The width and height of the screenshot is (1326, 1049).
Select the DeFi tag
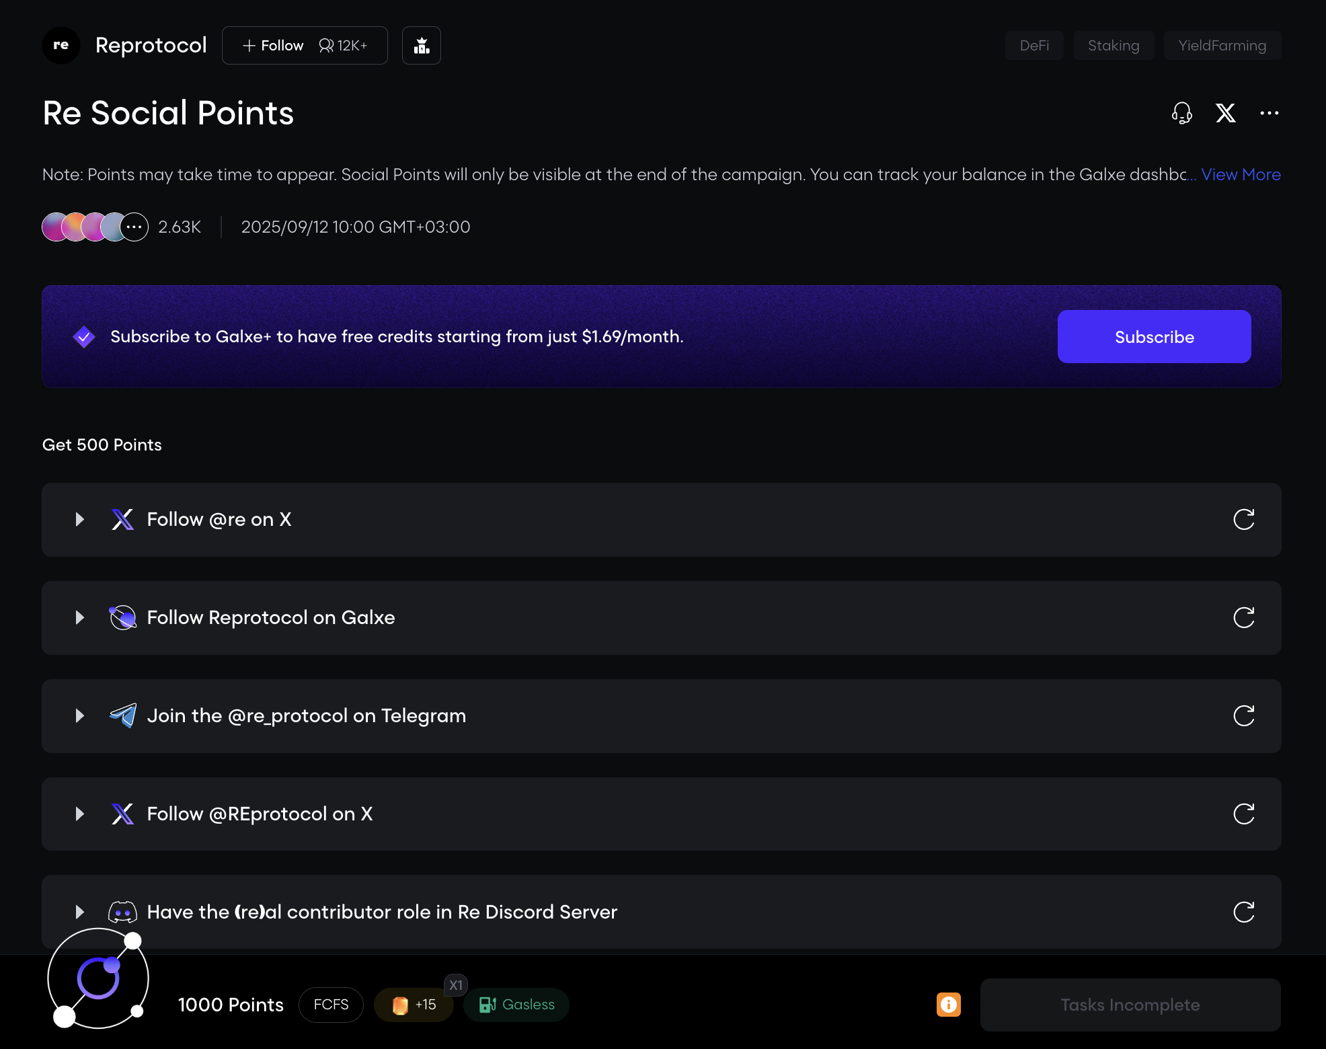point(1033,46)
